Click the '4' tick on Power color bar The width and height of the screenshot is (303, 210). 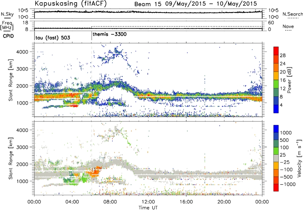[281, 105]
